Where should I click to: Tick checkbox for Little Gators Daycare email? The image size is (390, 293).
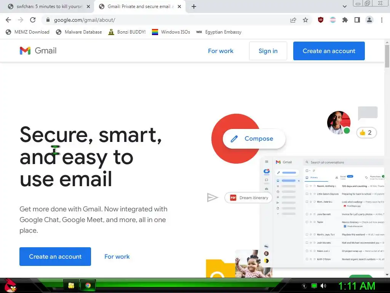click(x=307, y=193)
